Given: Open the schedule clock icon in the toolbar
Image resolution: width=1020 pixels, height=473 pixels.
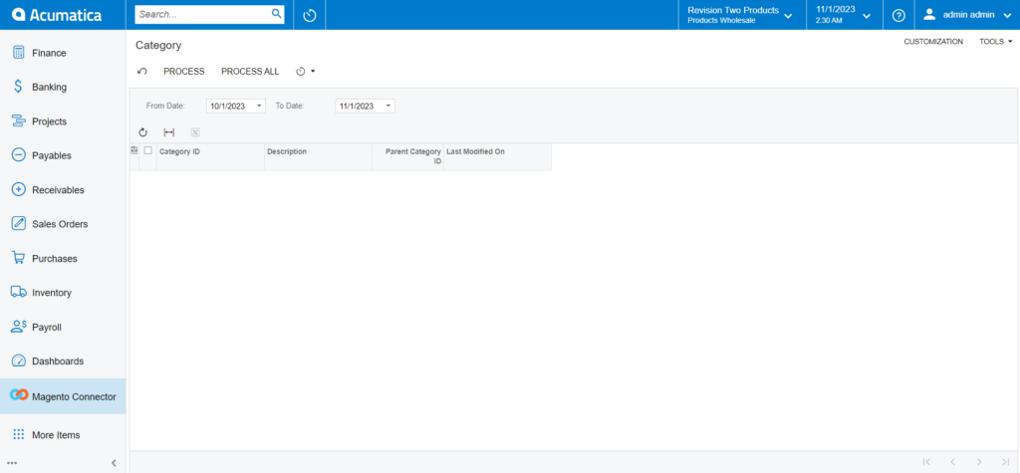Looking at the screenshot, I should [301, 72].
